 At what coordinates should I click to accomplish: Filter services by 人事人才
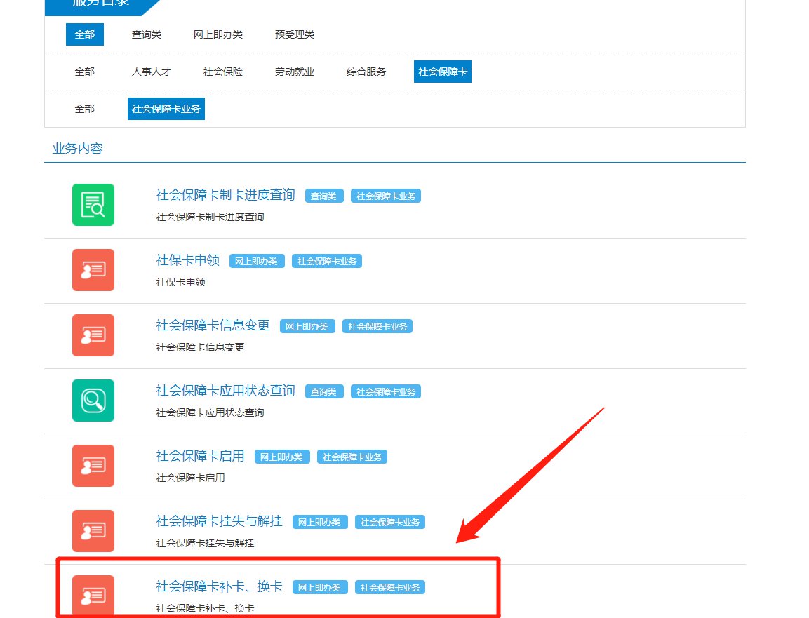151,72
